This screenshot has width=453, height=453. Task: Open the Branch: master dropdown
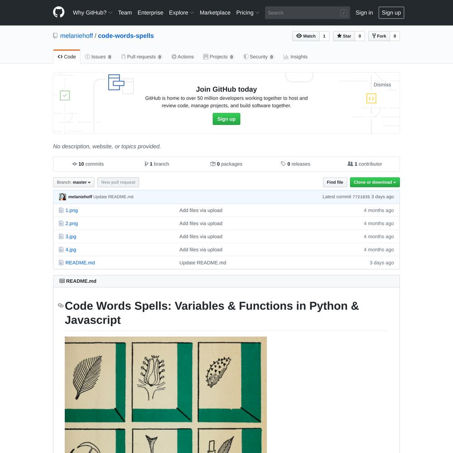[x=74, y=182]
